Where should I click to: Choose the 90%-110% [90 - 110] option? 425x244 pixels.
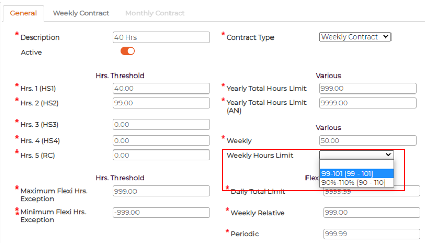pyautogui.click(x=356, y=182)
